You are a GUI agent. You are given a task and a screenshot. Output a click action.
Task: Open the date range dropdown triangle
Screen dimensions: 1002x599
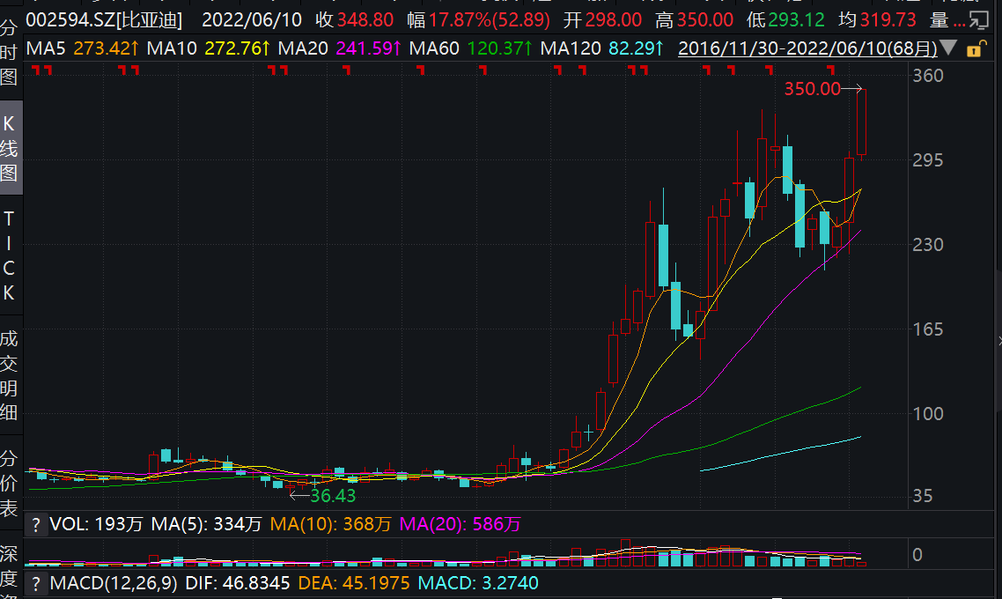(948, 48)
